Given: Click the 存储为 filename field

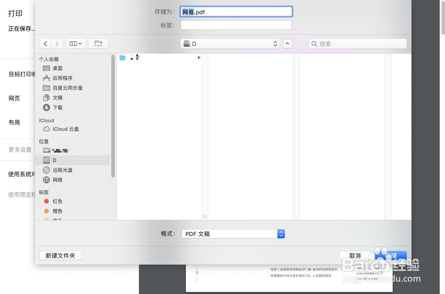Looking at the screenshot, I should pyautogui.click(x=236, y=12).
